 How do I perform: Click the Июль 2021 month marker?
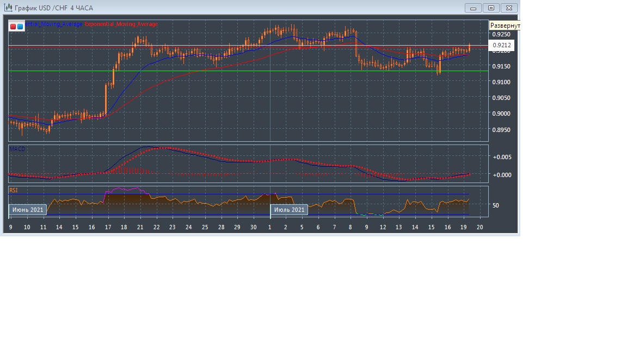(x=289, y=210)
